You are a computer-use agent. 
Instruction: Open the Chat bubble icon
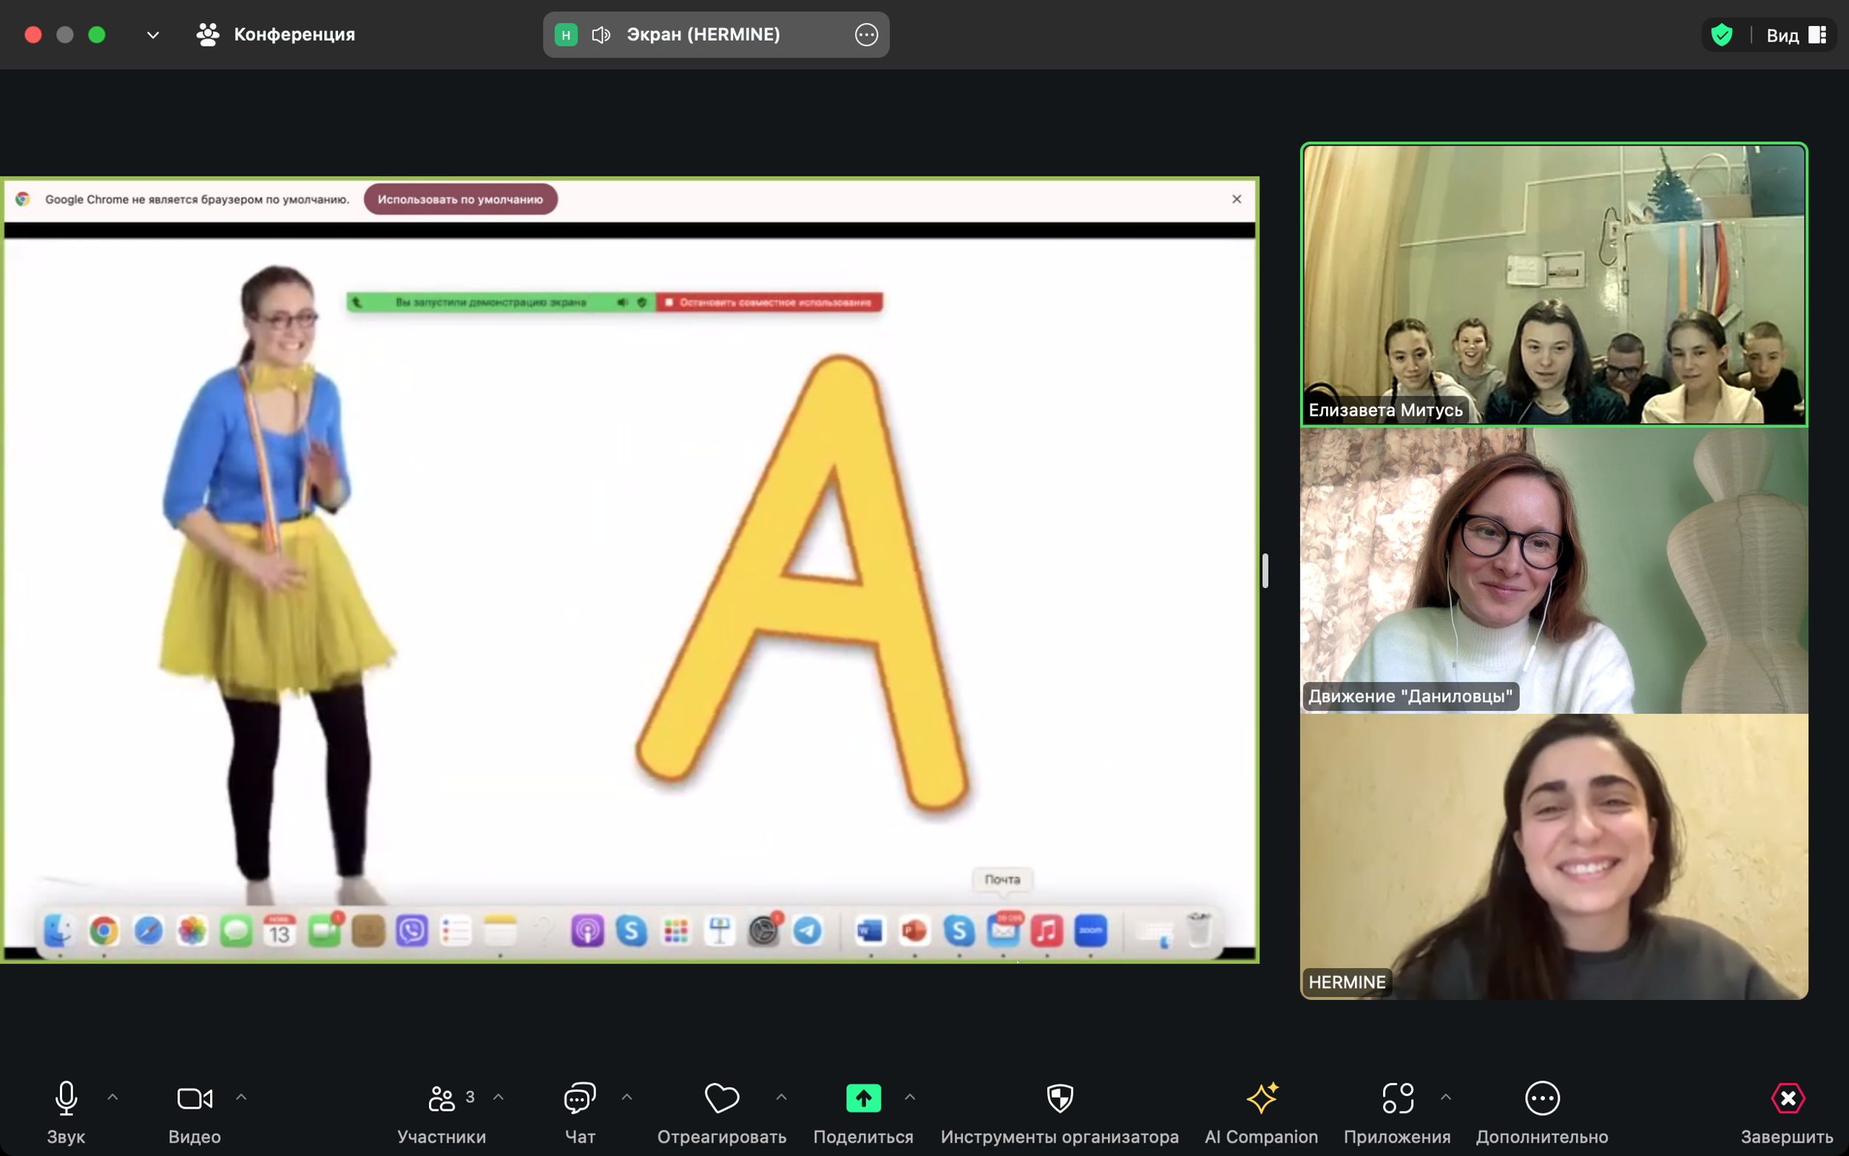[x=579, y=1098]
